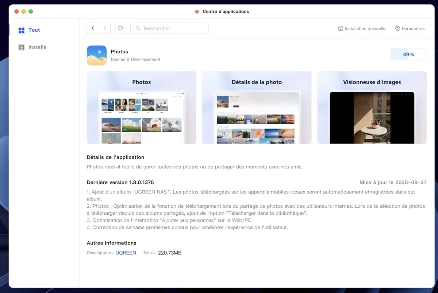
Task: Navigate forward with the right arrow
Action: pos(105,28)
